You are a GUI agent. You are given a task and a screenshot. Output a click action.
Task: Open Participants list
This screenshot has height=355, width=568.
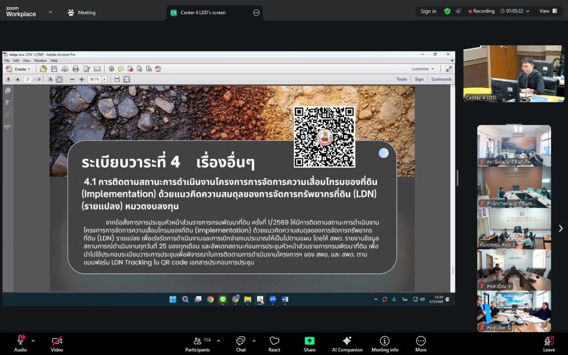click(198, 344)
